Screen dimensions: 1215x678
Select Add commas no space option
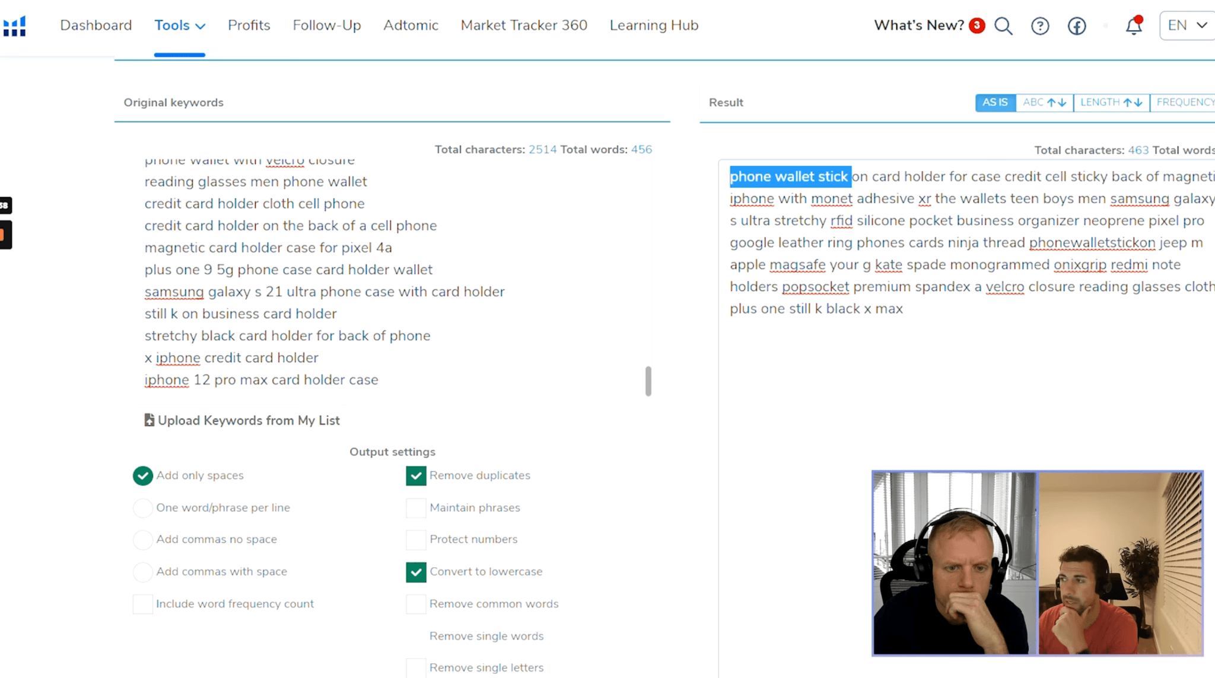pos(142,539)
